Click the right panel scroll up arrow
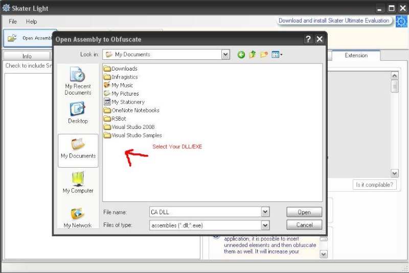The image size is (409, 273). (395, 76)
